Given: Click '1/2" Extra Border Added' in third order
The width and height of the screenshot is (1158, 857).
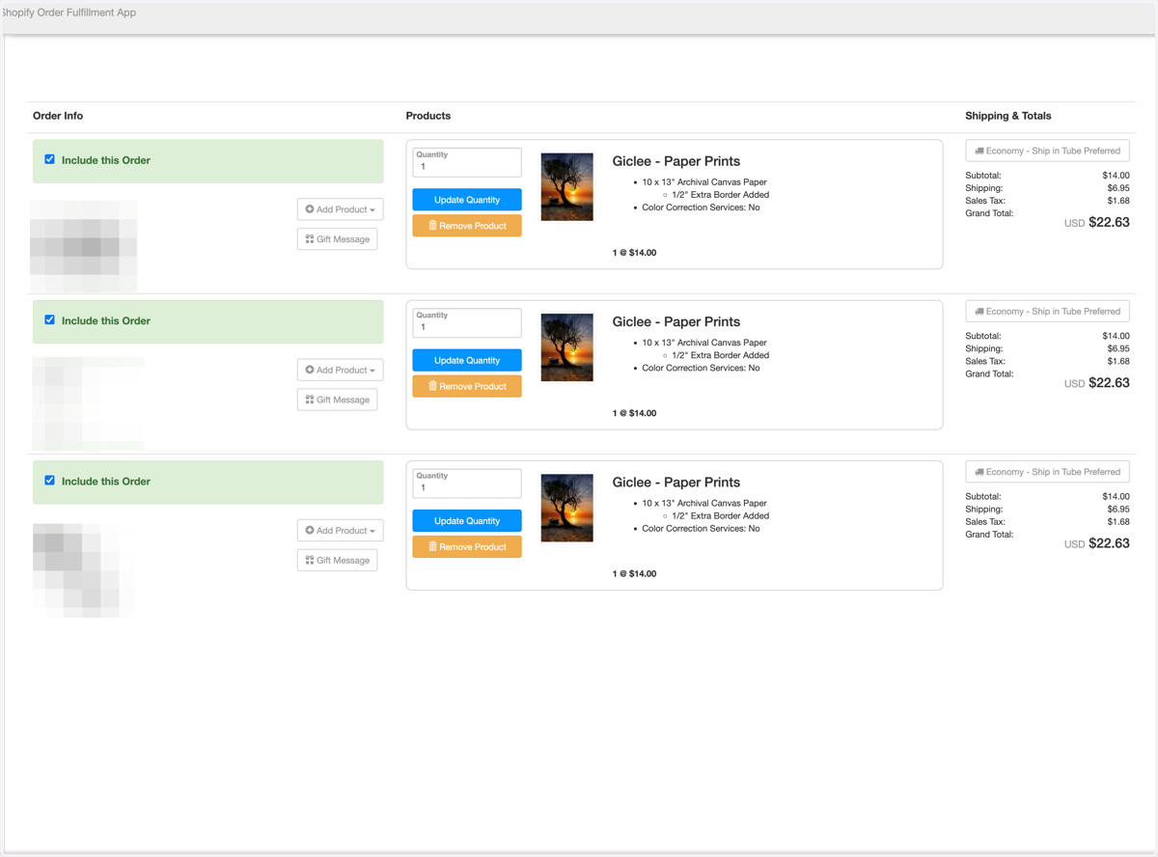Looking at the screenshot, I should (x=721, y=515).
